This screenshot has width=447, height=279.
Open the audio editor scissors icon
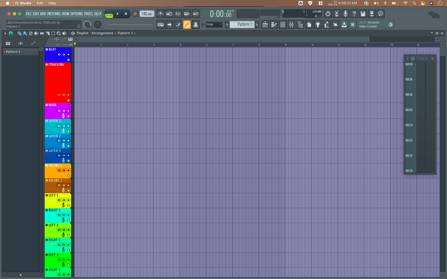coord(336,14)
